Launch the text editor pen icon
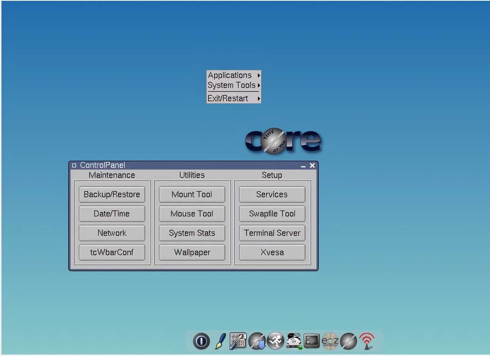The width and height of the screenshot is (490, 356). tap(220, 341)
